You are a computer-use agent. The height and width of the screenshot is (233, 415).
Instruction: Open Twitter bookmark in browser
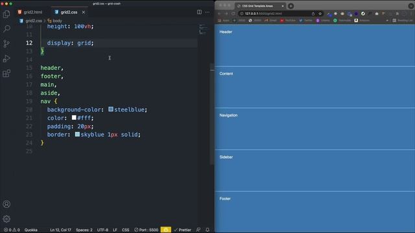coord(305,20)
